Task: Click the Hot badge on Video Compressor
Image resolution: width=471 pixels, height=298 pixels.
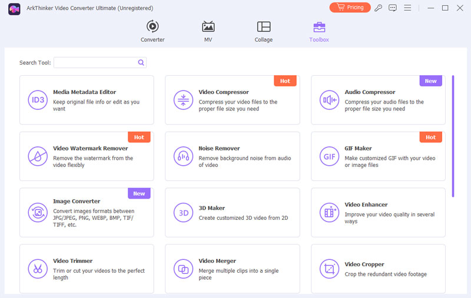Action: [x=285, y=81]
